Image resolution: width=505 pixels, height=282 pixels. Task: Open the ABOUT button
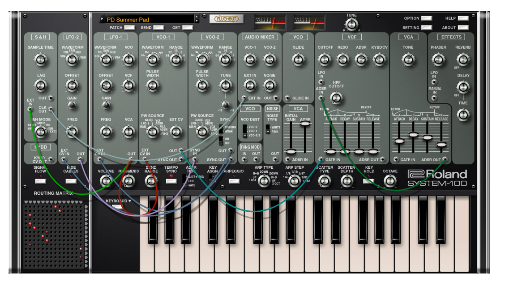pyautogui.click(x=463, y=28)
